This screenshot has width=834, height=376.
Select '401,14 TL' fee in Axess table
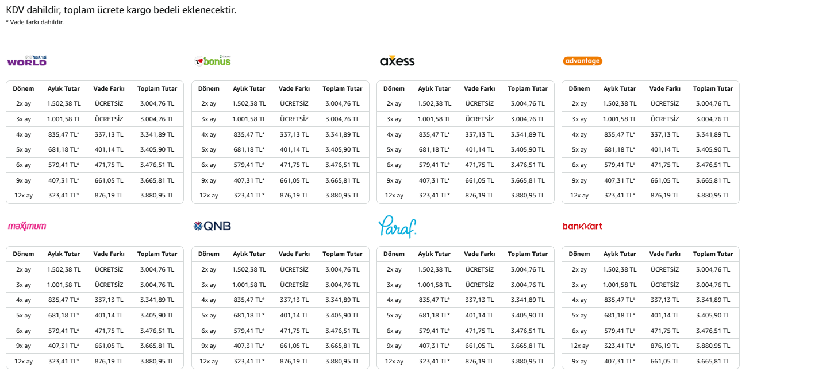[x=479, y=150]
